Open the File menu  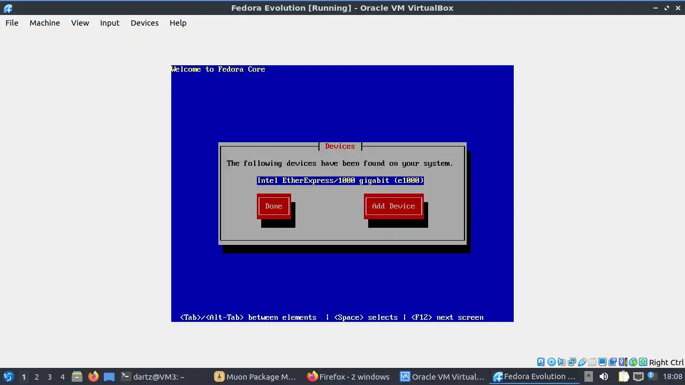click(12, 22)
